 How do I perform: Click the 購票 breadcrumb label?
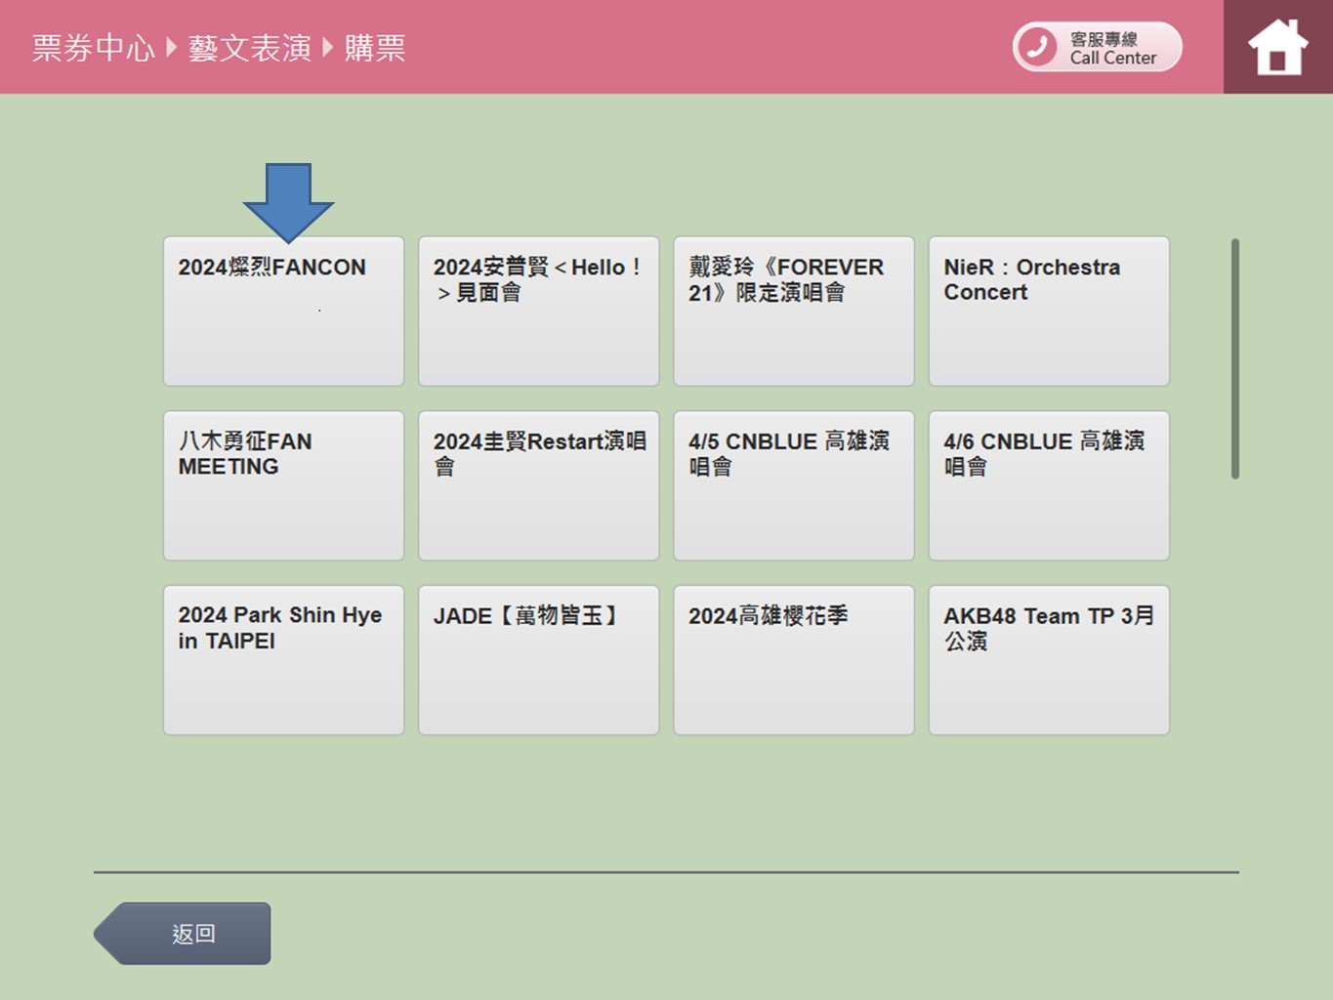click(374, 48)
